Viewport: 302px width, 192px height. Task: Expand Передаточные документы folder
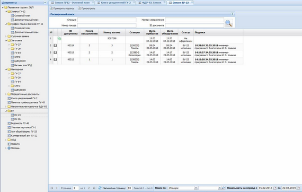[6, 94]
